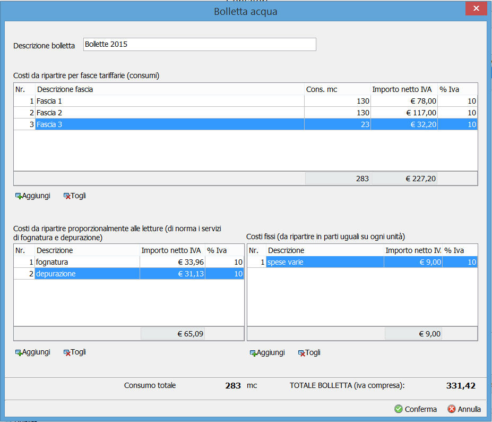Select the Fascia 1 row
Image resolution: width=492 pixels, height=422 pixels.
pos(246,101)
